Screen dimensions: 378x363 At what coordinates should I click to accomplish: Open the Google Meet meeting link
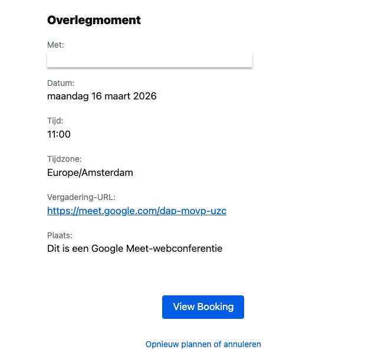pos(136,211)
